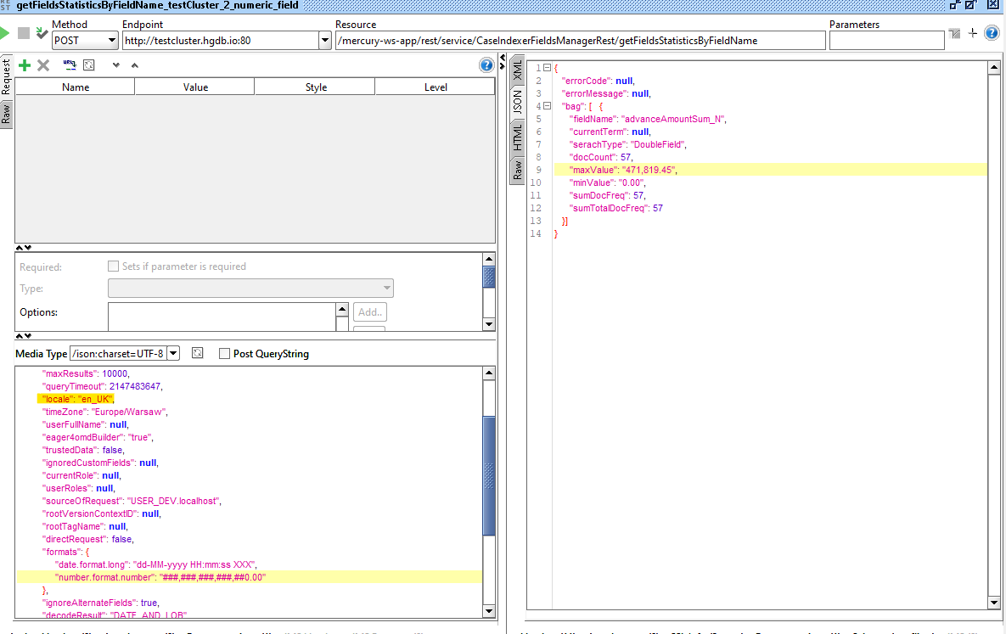The height and width of the screenshot is (634, 1006).
Task: Click the parameter details scroll-down arrow
Action: [489, 324]
